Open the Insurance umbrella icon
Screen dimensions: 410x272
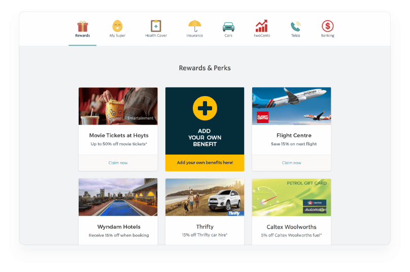click(195, 26)
